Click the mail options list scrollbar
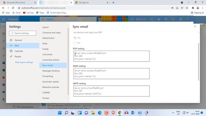 [68, 62]
